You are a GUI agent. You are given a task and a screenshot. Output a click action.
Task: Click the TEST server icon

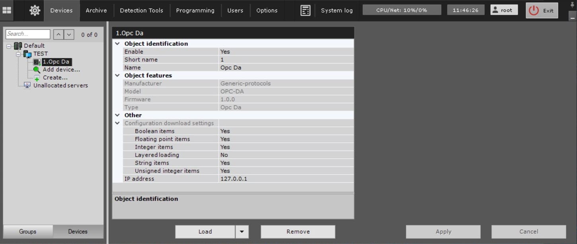(x=27, y=54)
